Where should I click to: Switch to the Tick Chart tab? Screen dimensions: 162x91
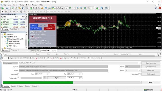[13, 29]
